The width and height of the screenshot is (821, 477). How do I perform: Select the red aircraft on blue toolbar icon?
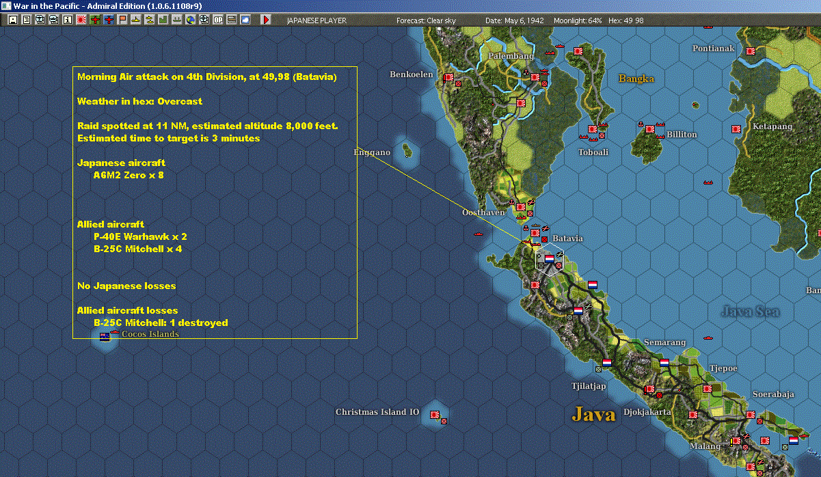[x=108, y=20]
